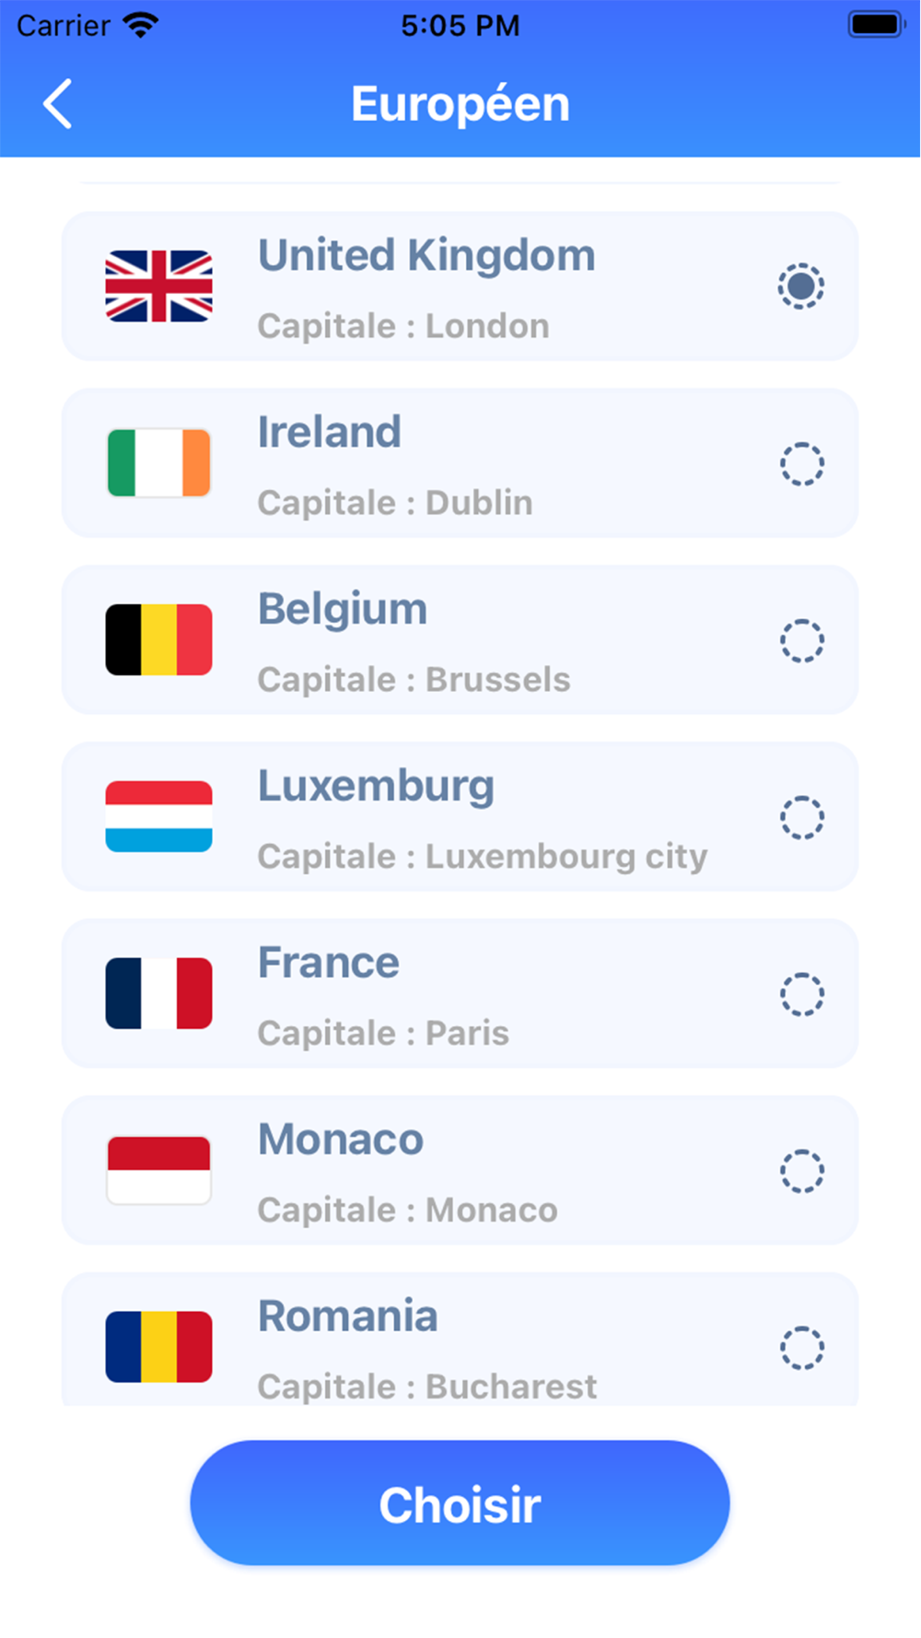Tap the Romania flag icon
The width and height of the screenshot is (921, 1638).
tap(158, 1348)
